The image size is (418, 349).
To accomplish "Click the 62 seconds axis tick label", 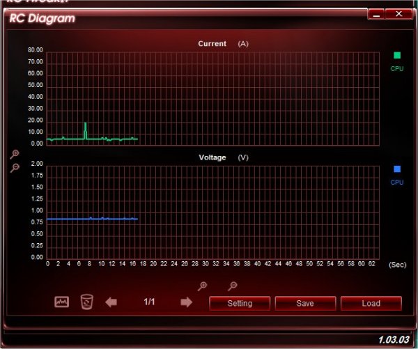I will [371, 264].
